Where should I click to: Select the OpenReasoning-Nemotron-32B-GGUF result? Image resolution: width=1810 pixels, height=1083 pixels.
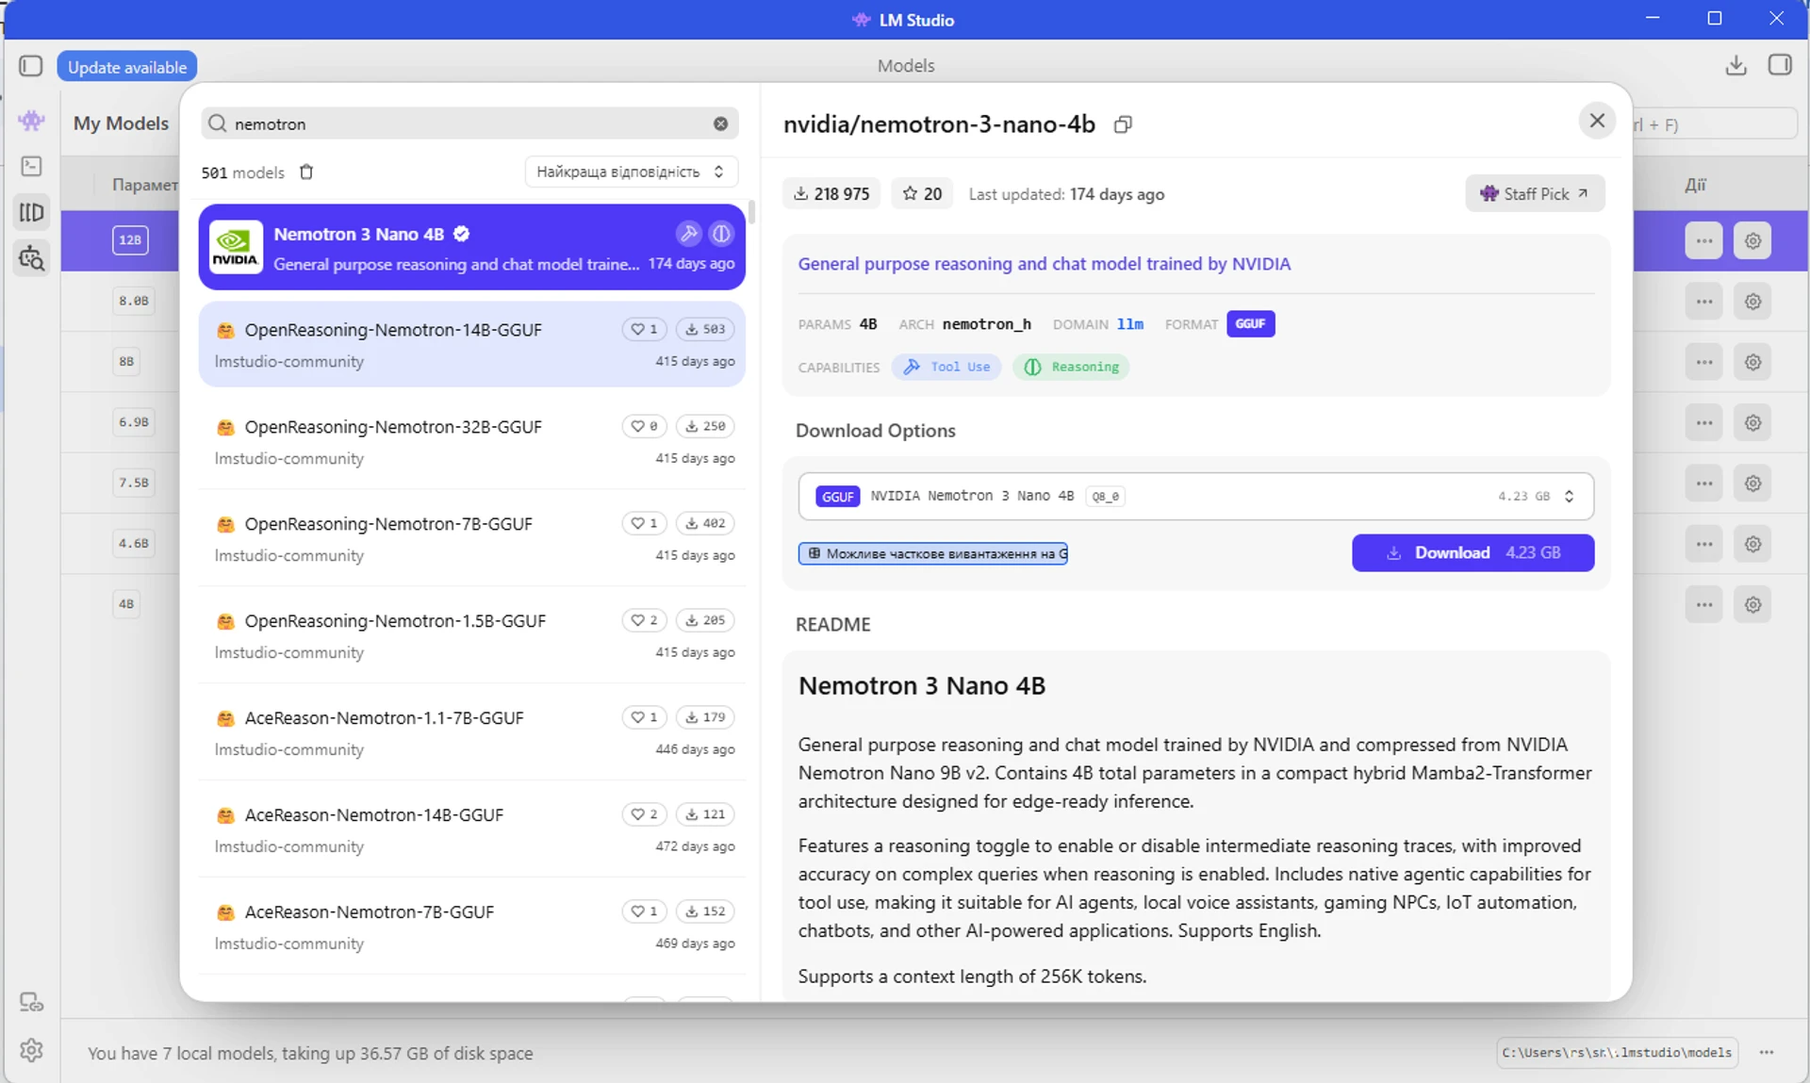[x=471, y=441]
